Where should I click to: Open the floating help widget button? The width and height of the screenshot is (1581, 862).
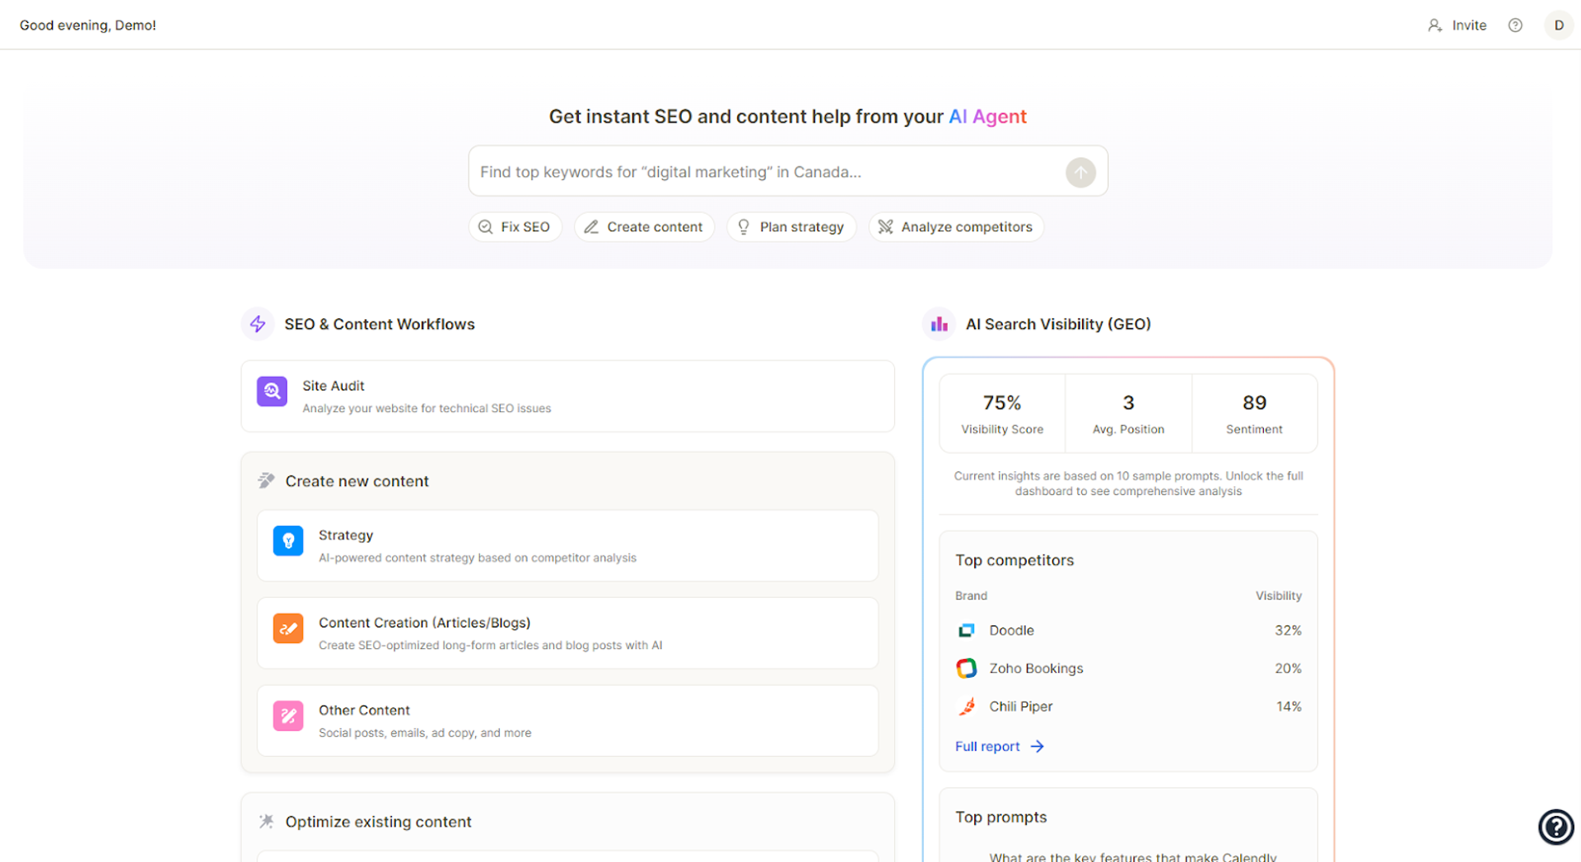click(x=1555, y=827)
